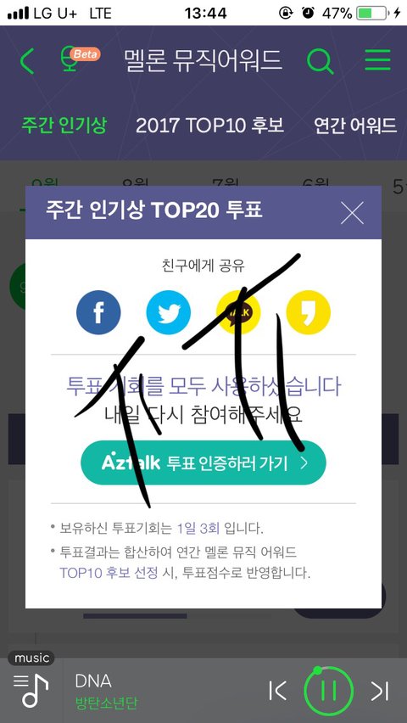Open the DNA song title in player

[93, 681]
